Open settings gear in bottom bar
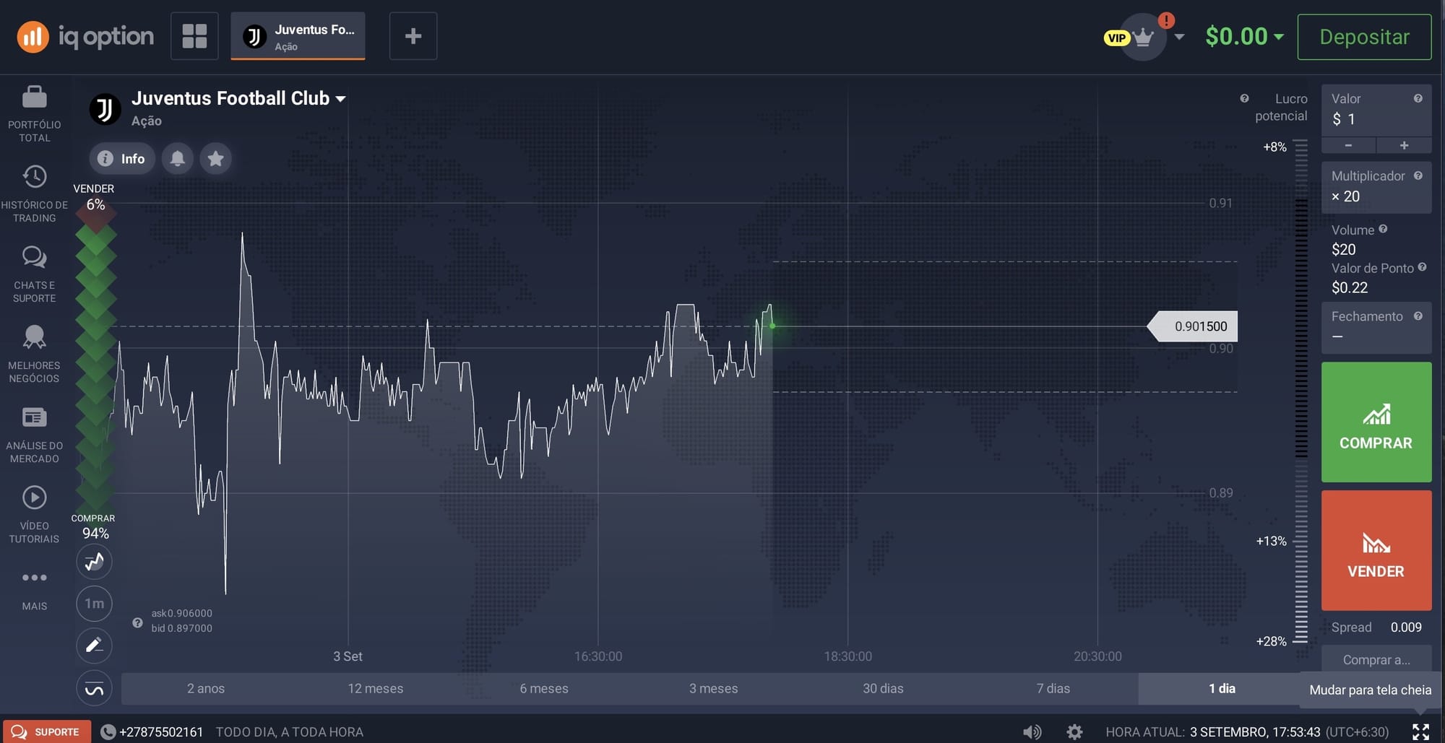Image resolution: width=1445 pixels, height=743 pixels. coord(1074,731)
